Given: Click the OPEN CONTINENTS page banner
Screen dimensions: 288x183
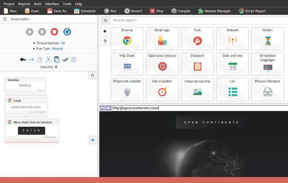Looking at the screenshot, I should (211, 122).
